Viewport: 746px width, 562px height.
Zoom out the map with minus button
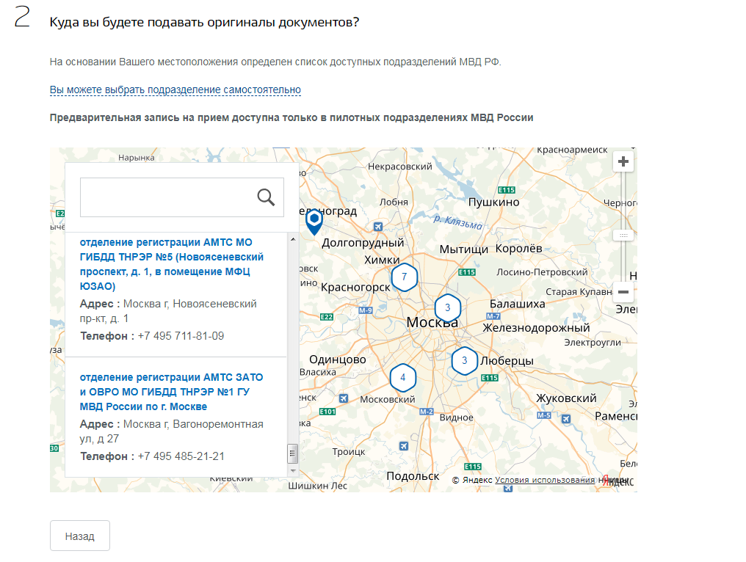coord(623,292)
